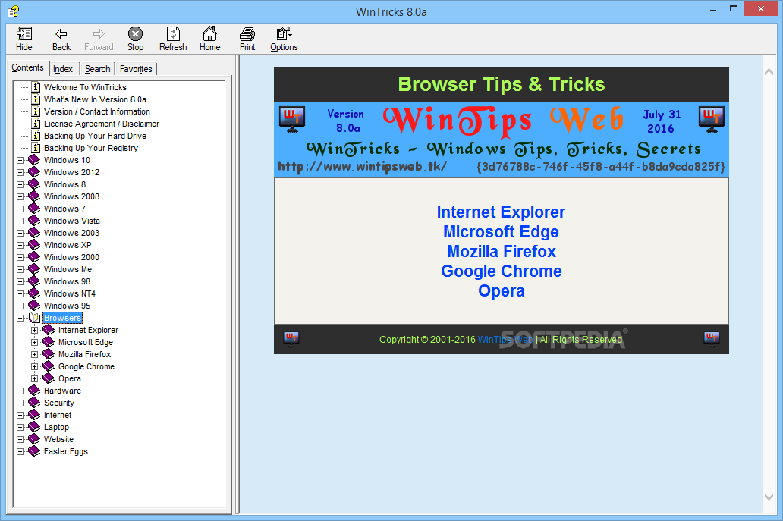Click the monitor logo right of July 31 2016
783x521 pixels.
(x=712, y=120)
